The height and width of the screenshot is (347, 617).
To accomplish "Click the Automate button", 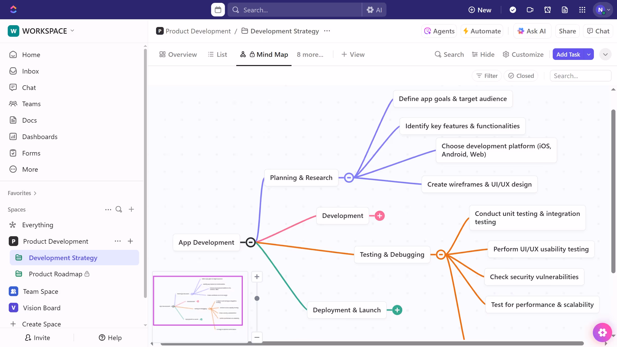I will [x=482, y=31].
